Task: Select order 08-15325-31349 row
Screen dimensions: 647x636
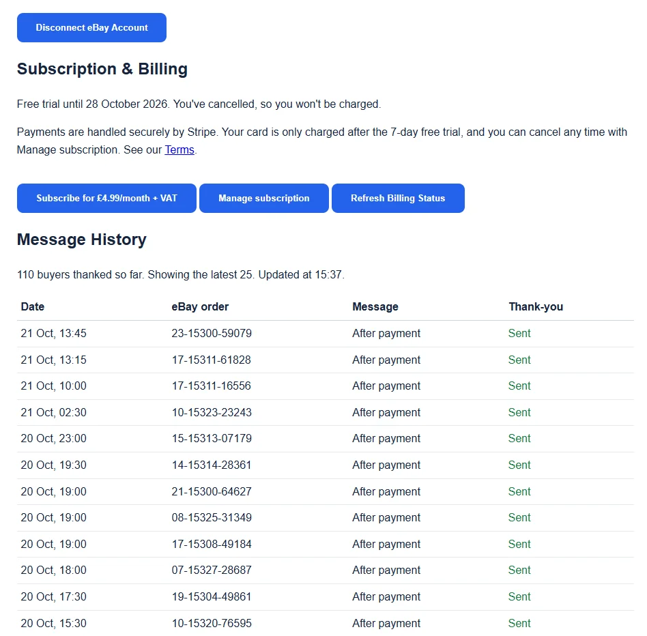Action: click(325, 518)
